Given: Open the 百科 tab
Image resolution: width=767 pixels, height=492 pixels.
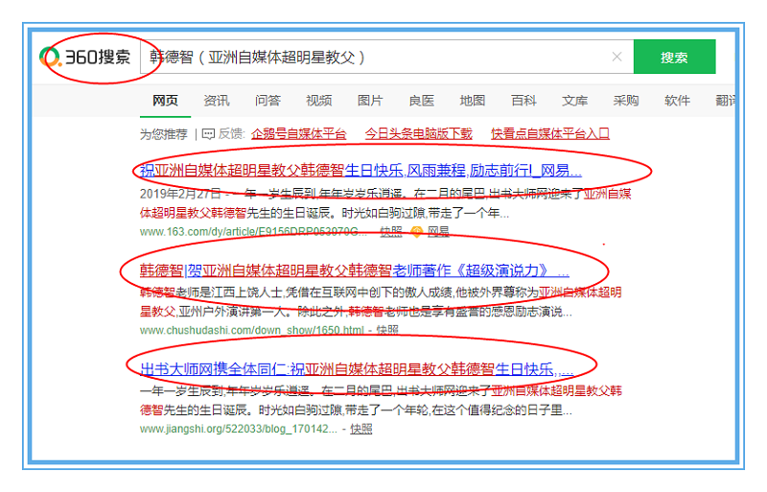Looking at the screenshot, I should 523,101.
